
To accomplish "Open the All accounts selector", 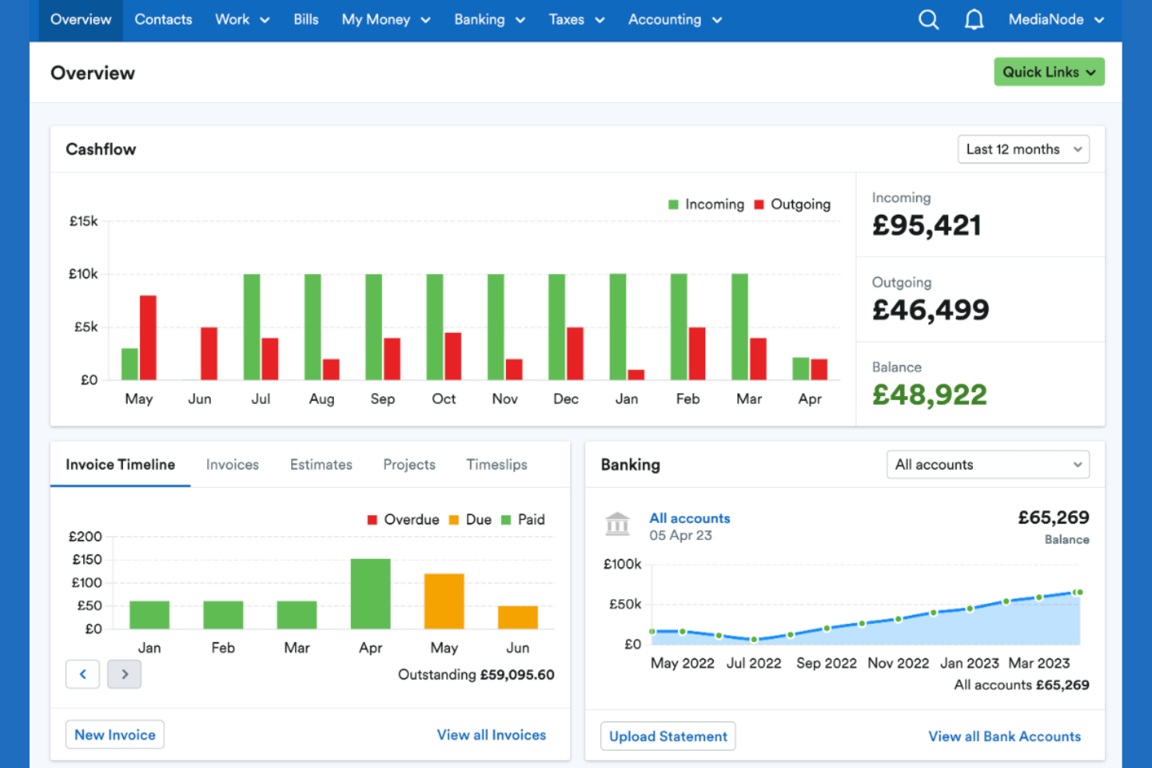I will coord(988,465).
